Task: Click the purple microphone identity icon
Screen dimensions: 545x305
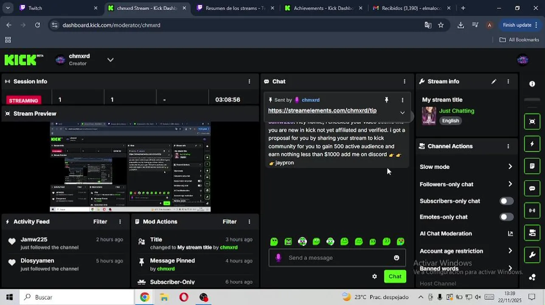Action: [x=278, y=258]
